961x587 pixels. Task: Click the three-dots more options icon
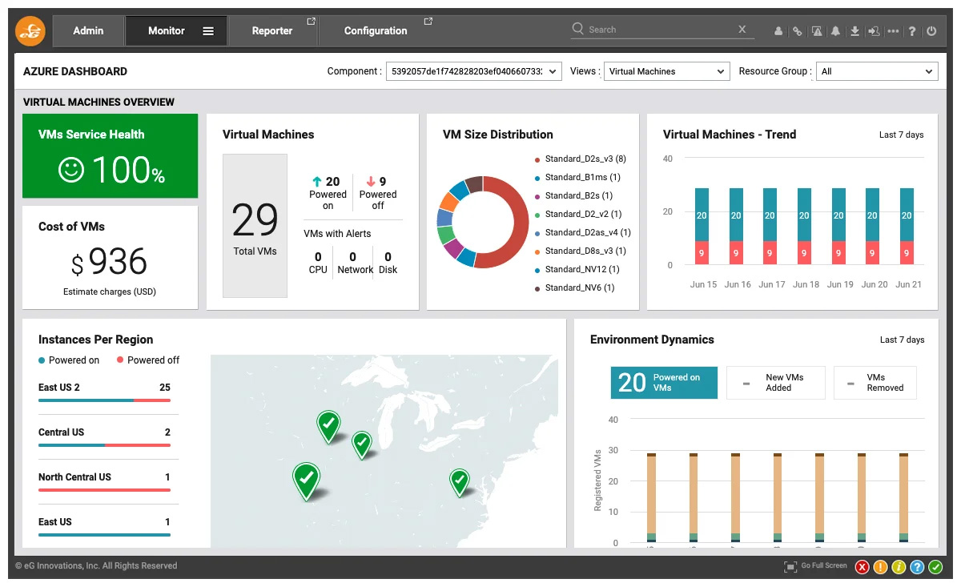(893, 31)
